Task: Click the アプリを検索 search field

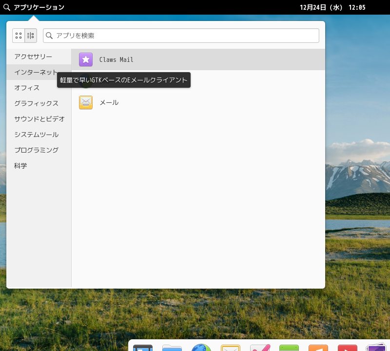Action: click(x=181, y=36)
